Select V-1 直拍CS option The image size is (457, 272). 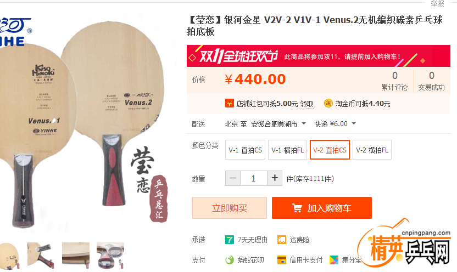click(245, 150)
